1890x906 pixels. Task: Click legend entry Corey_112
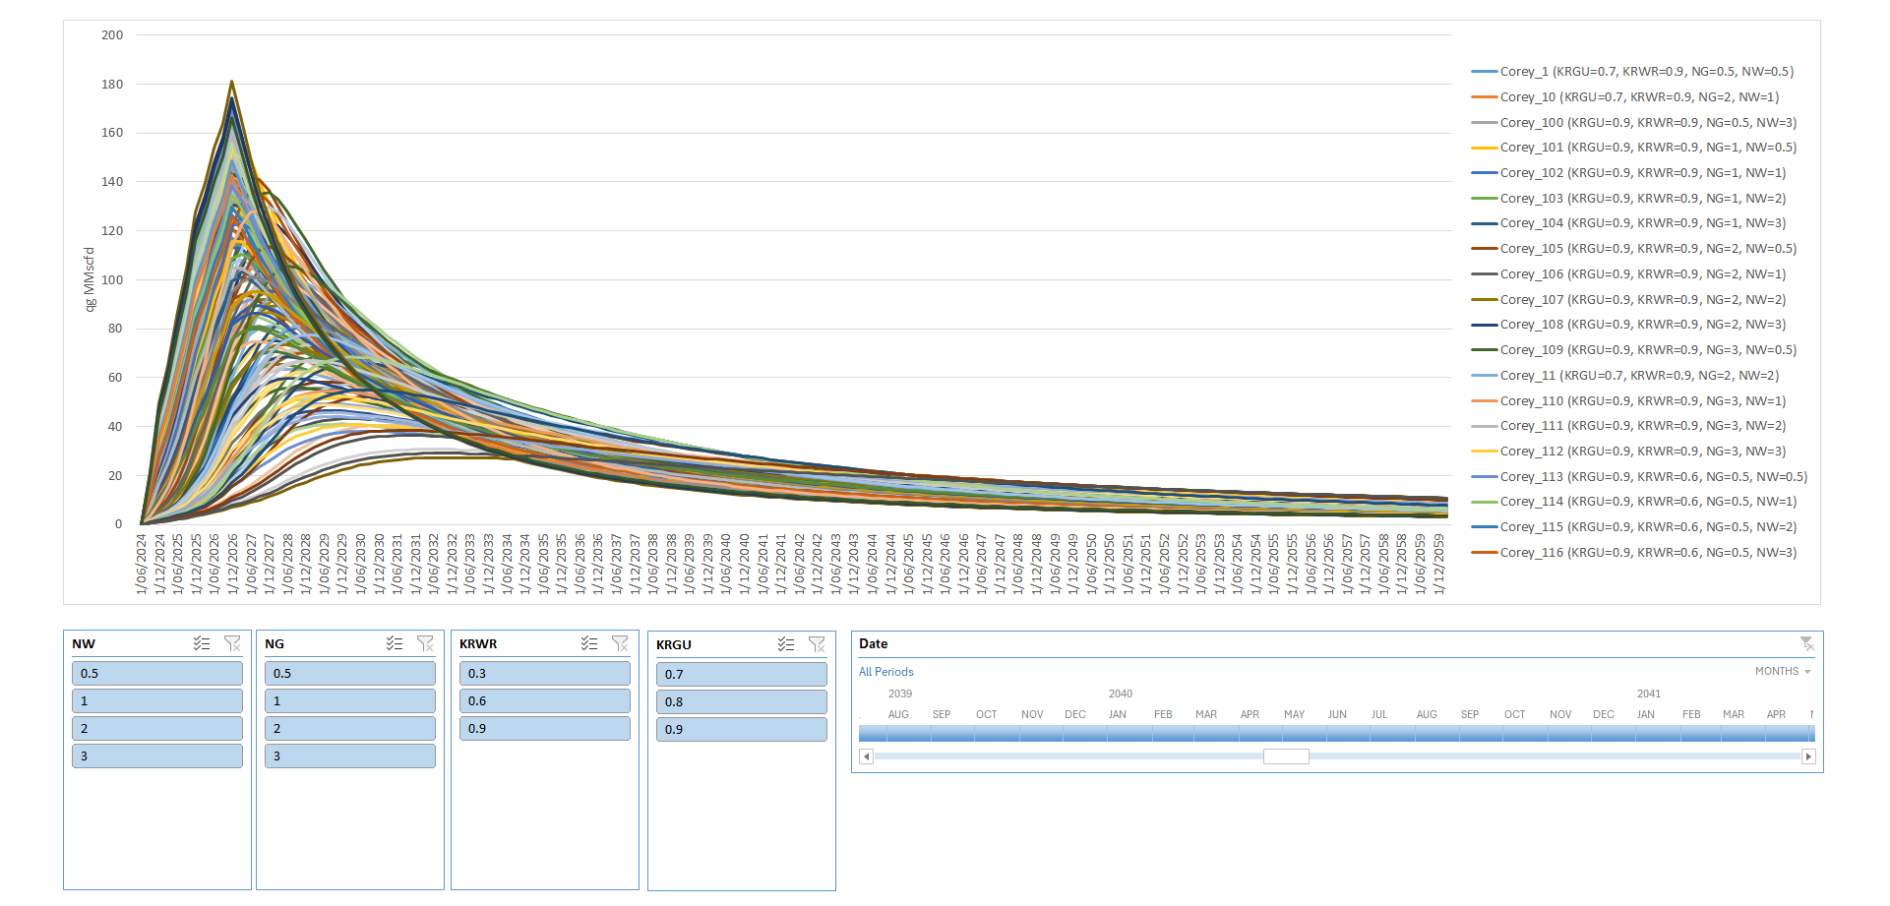1628,452
